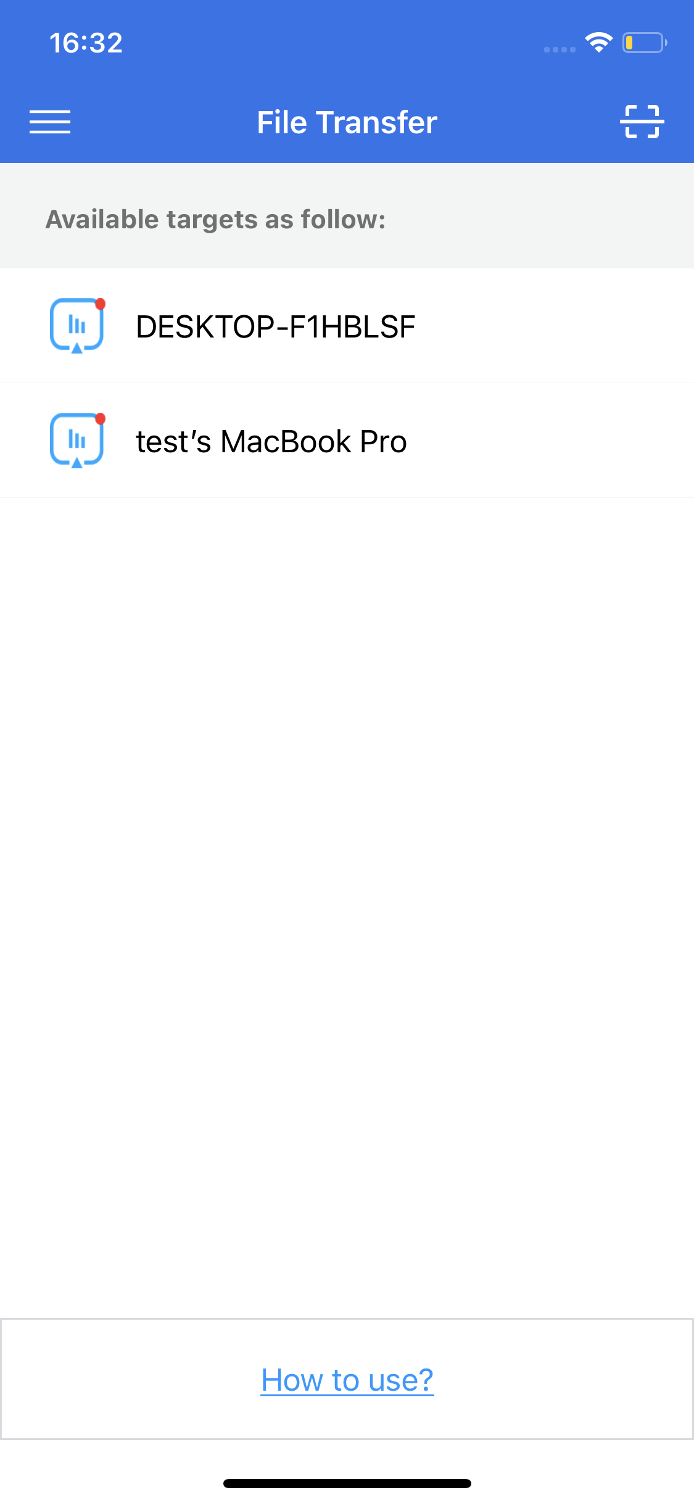This screenshot has width=694, height=1503.
Task: Tap the cellular signal dots
Action: (560, 49)
